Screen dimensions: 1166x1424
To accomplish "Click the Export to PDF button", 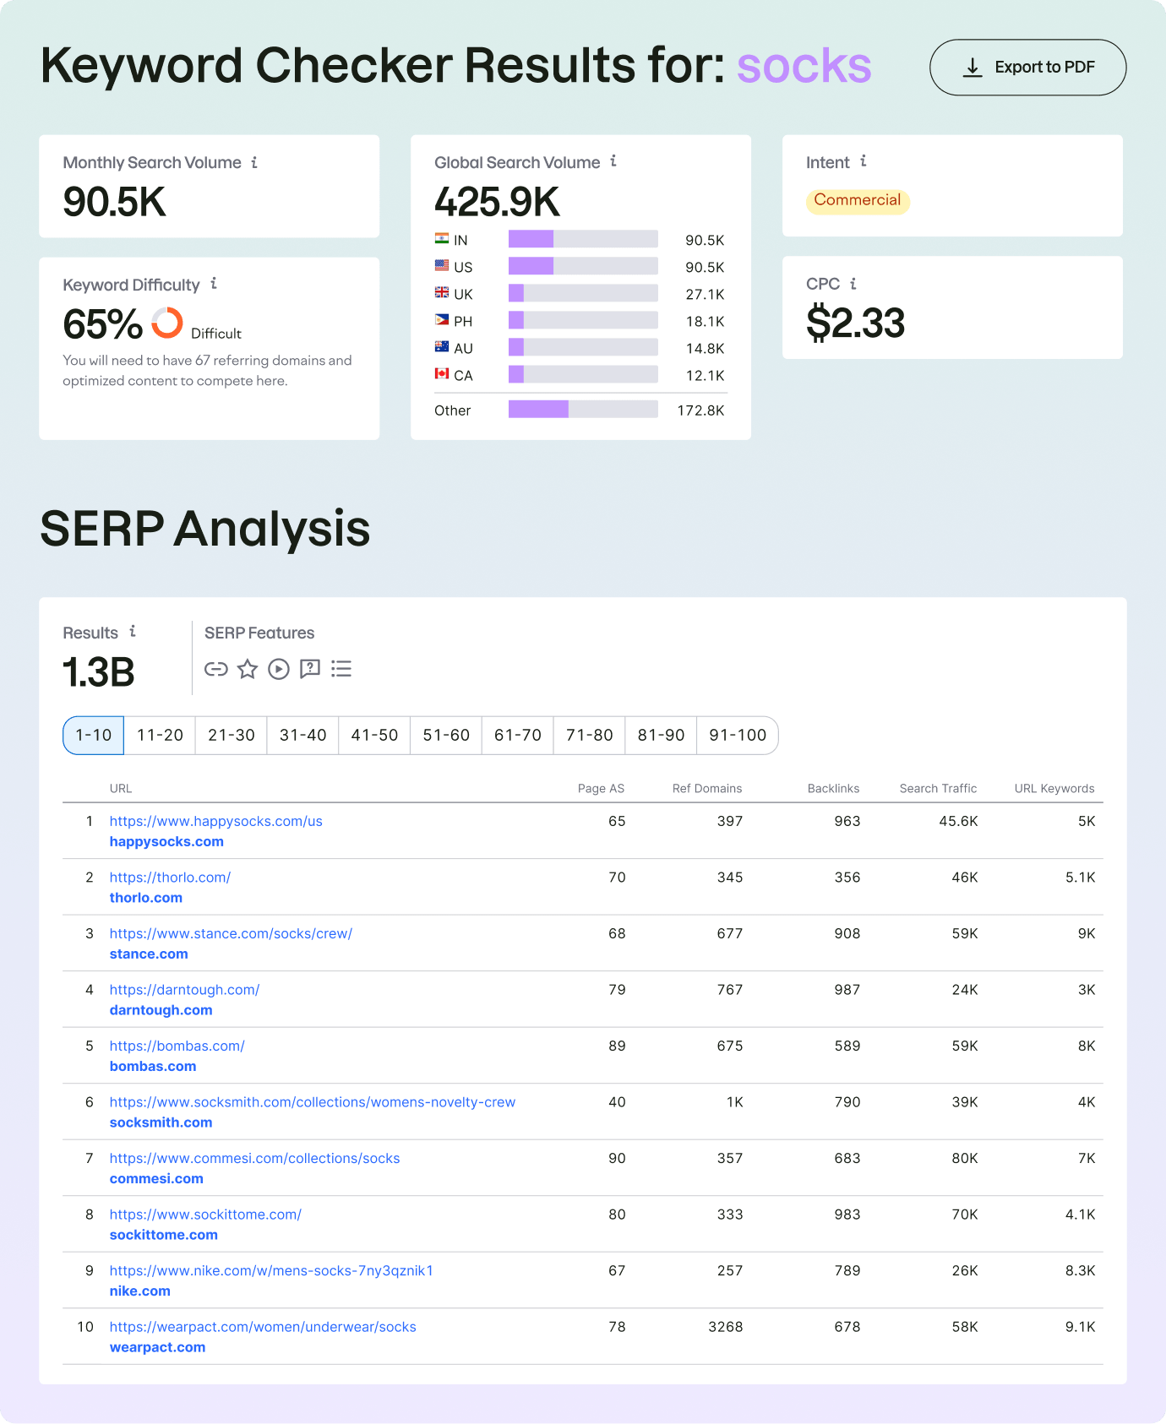I will (x=1027, y=68).
